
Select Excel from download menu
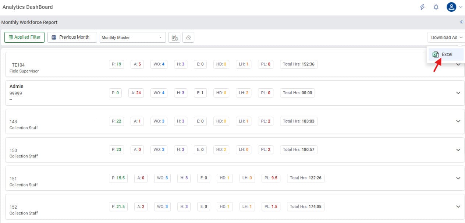[x=447, y=54]
